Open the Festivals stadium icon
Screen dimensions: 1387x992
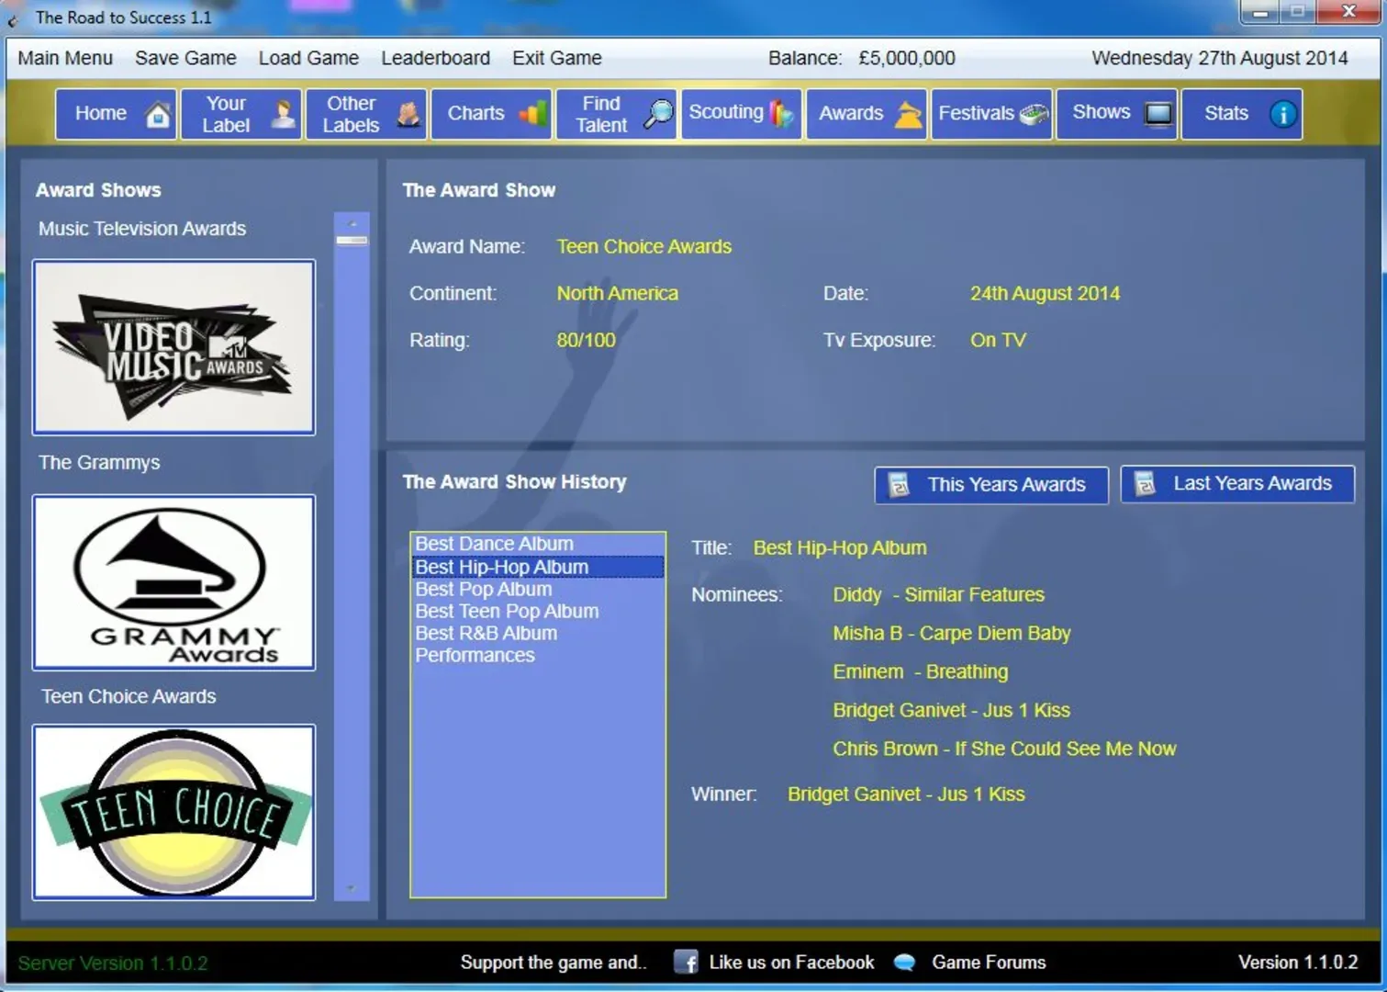pyautogui.click(x=1034, y=115)
